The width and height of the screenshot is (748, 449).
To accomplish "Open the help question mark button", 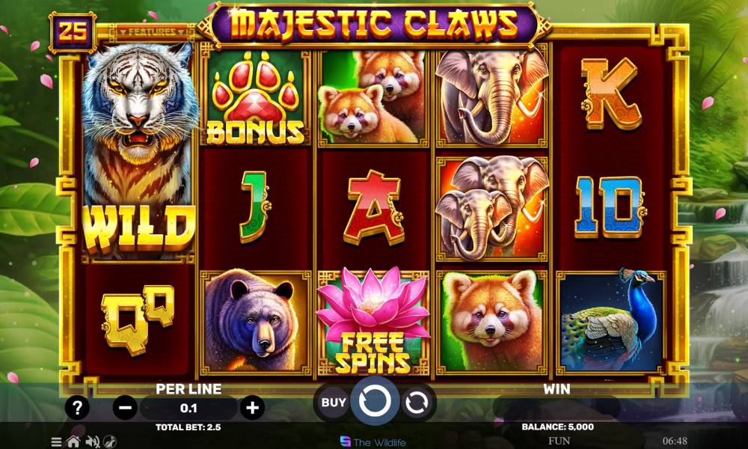I will click(x=77, y=408).
